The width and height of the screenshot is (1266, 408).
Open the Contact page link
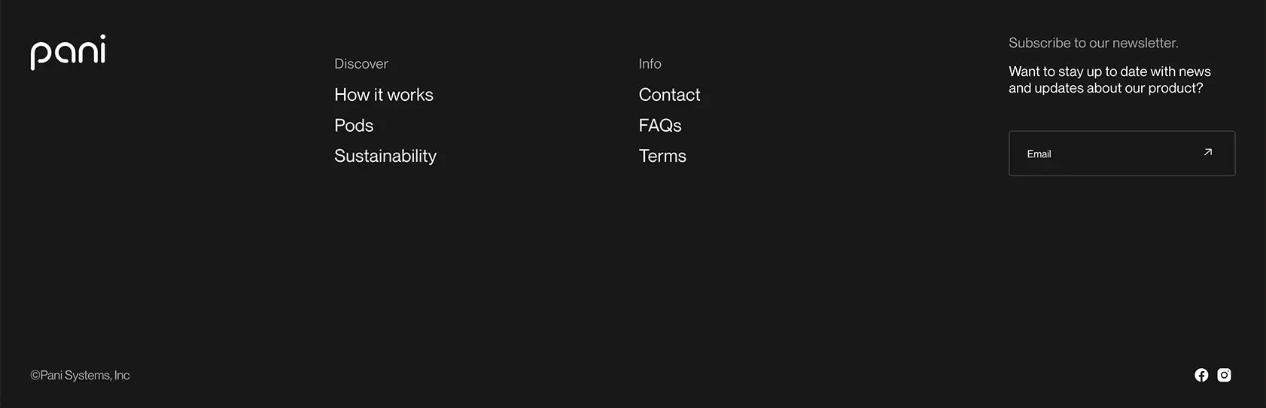pos(669,95)
